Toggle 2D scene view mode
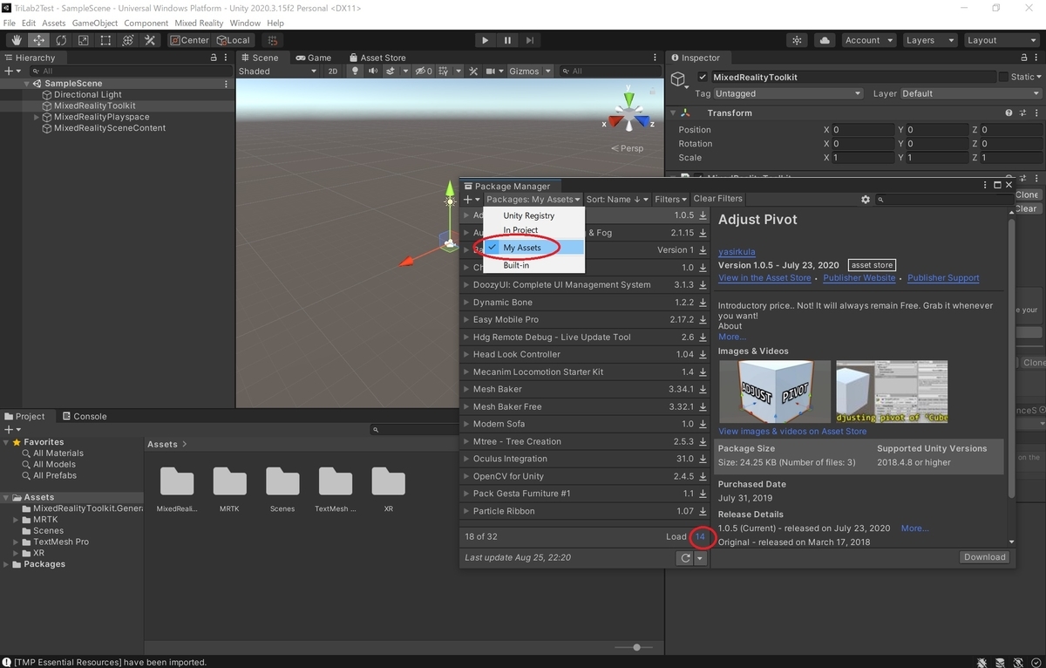The height and width of the screenshot is (668, 1046). (x=332, y=72)
